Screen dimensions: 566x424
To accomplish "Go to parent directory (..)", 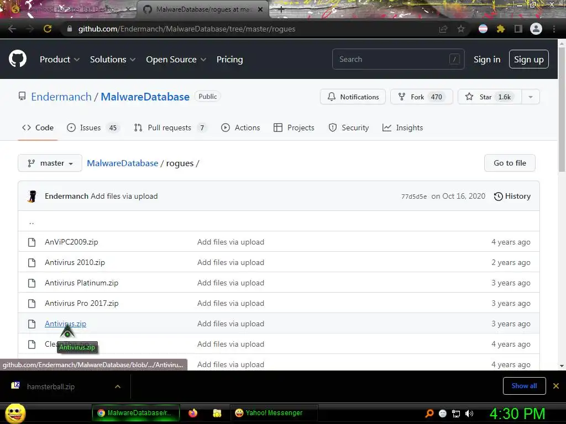I will [x=32, y=222].
